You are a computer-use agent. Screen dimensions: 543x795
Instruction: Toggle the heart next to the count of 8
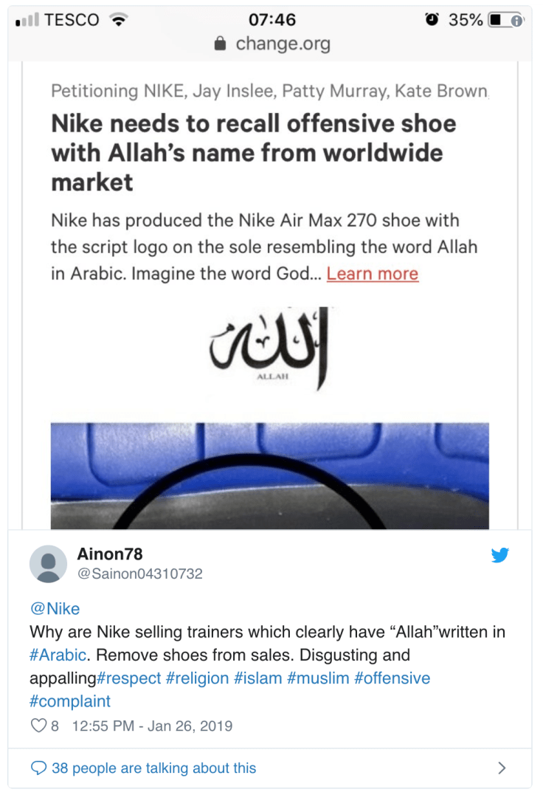38,726
